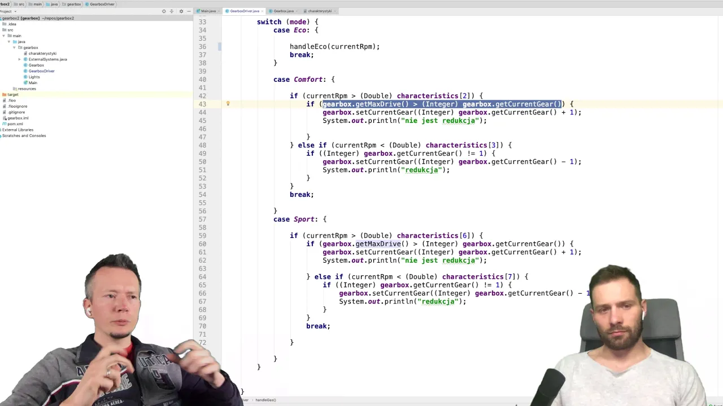This screenshot has height=406, width=723.
Task: Open the Project panel settings gear
Action: (x=181, y=11)
